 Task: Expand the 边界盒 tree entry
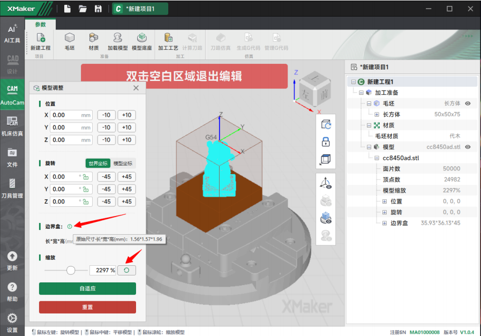pyautogui.click(x=385, y=223)
